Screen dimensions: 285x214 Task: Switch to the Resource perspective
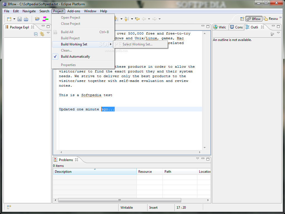(271, 19)
